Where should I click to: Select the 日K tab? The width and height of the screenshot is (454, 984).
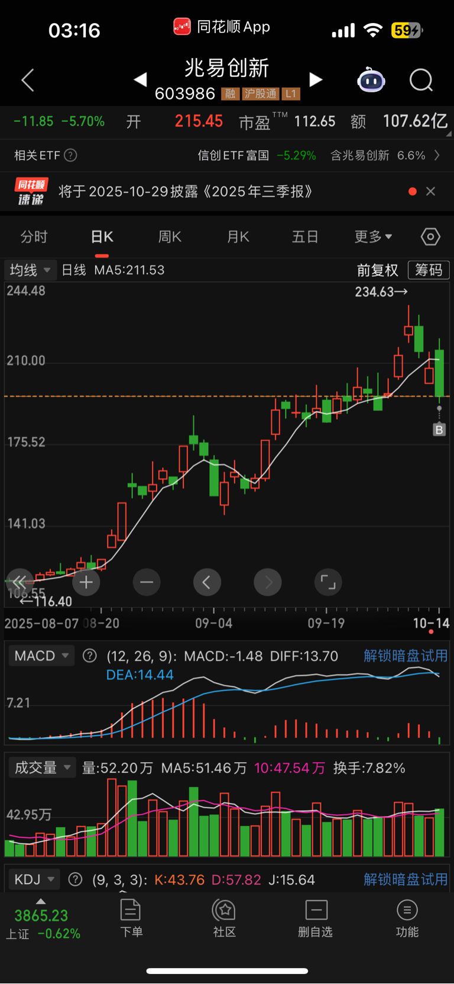point(102,237)
